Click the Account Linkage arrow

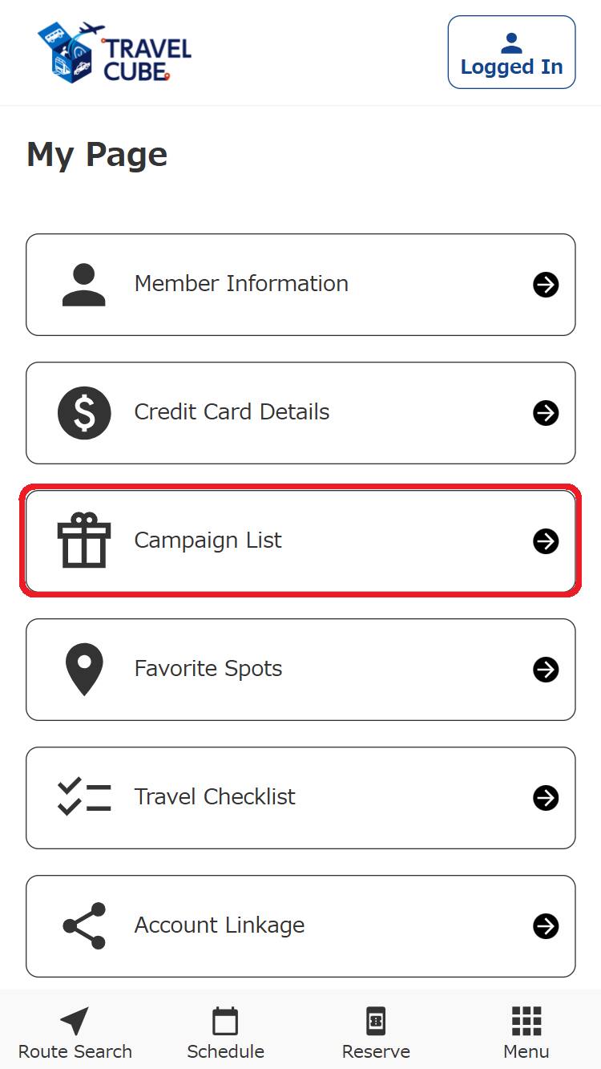[546, 926]
